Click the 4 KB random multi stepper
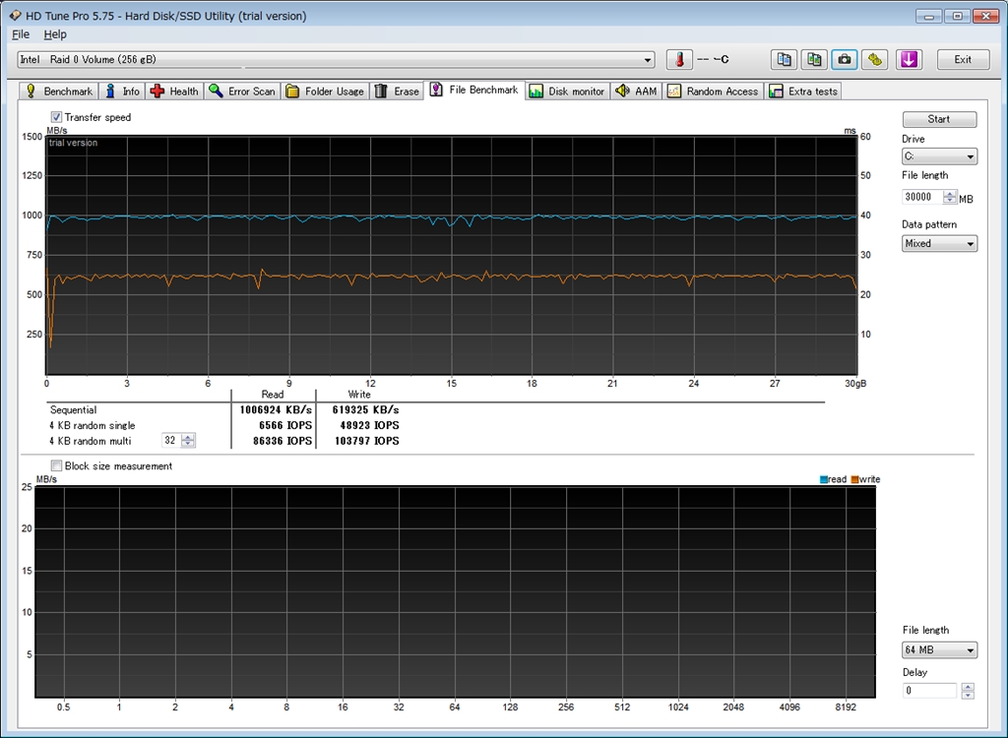The image size is (1008, 738). point(187,441)
